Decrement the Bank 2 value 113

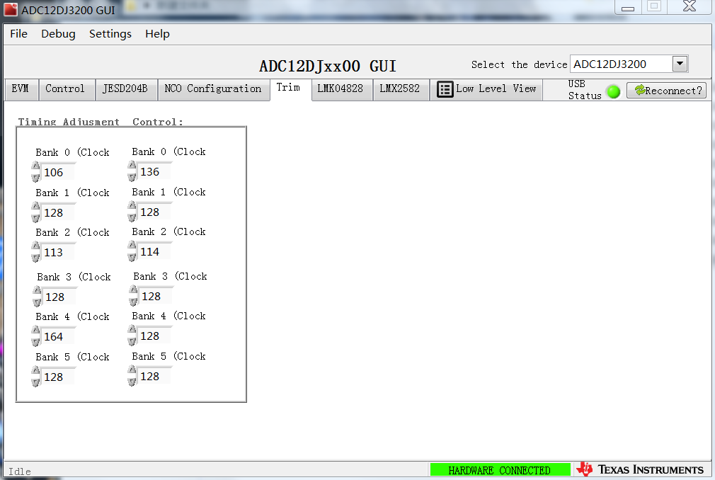tap(35, 257)
